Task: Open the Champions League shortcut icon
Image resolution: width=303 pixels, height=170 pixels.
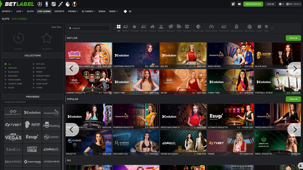Action: tap(40, 4)
